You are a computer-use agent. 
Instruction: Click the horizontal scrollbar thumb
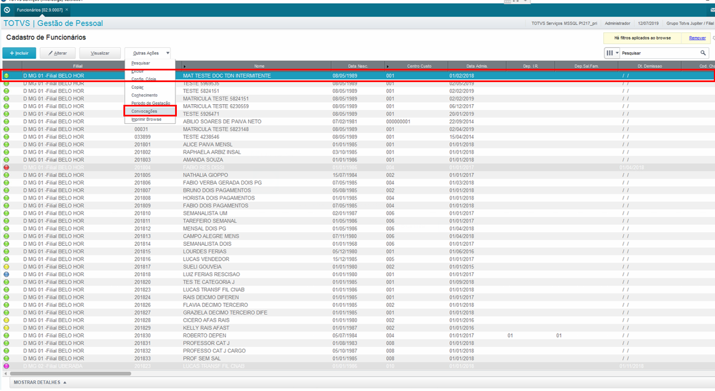pyautogui.click(x=69, y=374)
